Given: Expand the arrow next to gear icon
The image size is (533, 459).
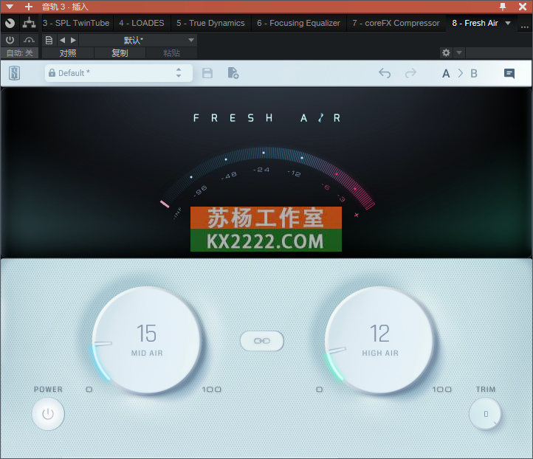Looking at the screenshot, I should click(x=459, y=52).
